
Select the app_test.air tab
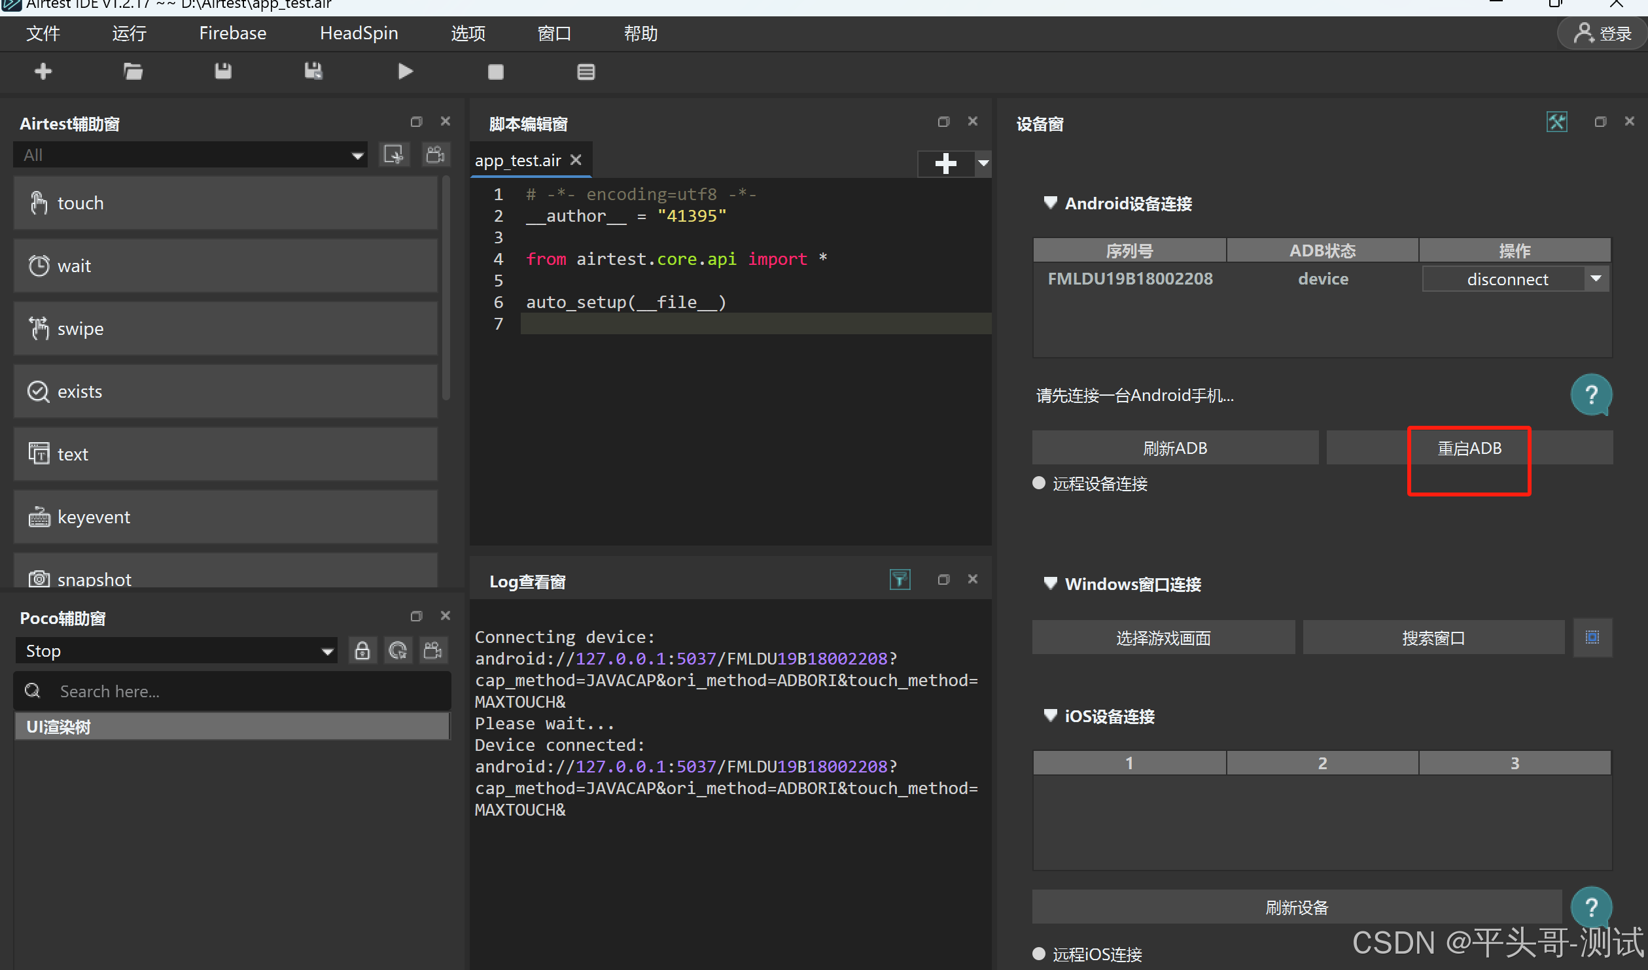[517, 161]
